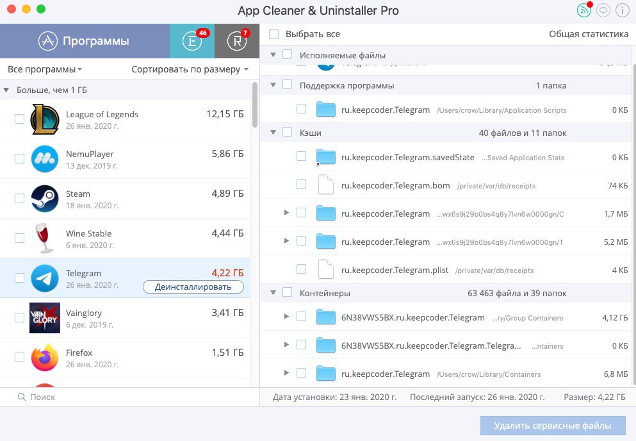Click the Vainglory app icon
This screenshot has width=636, height=441.
pyautogui.click(x=45, y=318)
